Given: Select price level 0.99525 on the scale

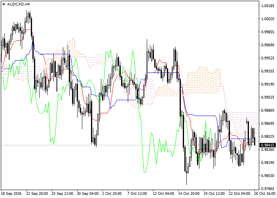Looking at the screenshot, I should coord(268,58).
